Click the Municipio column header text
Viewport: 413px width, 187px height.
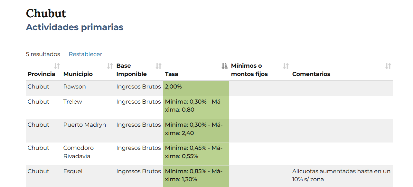pyautogui.click(x=78, y=74)
